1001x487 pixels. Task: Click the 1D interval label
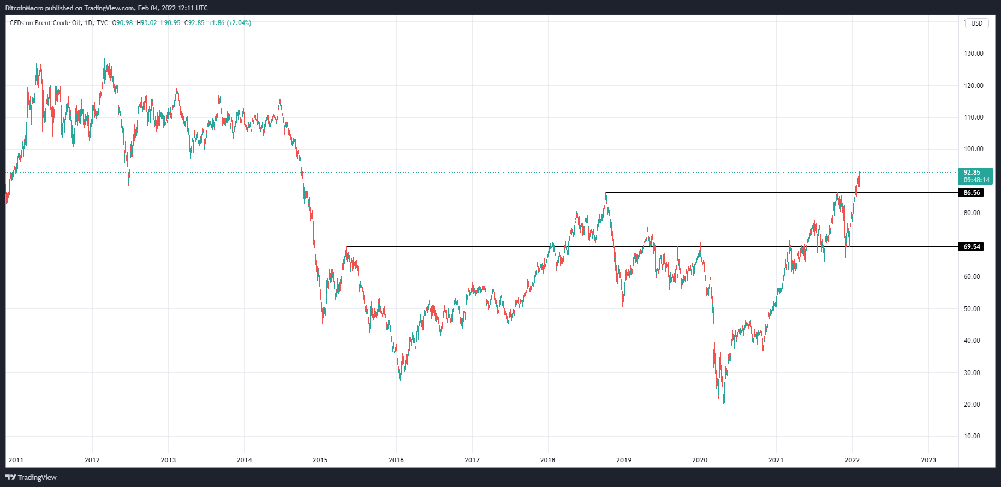(x=89, y=23)
